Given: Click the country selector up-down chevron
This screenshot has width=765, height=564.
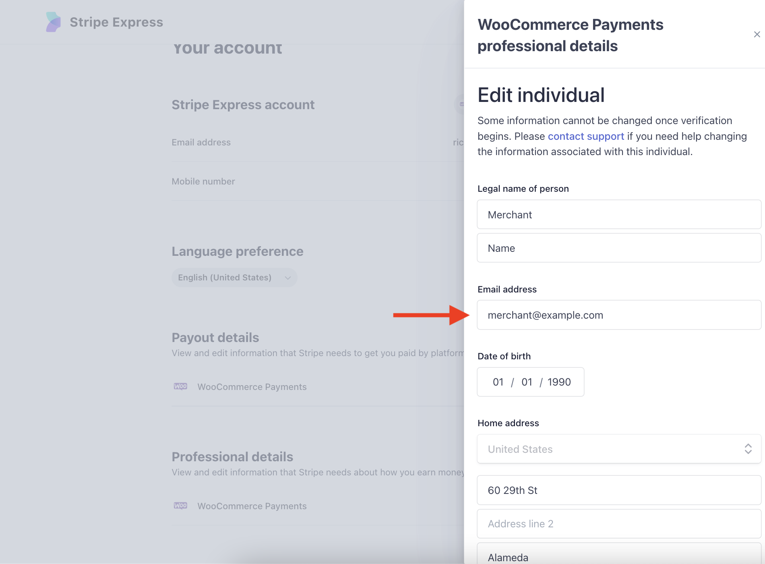Looking at the screenshot, I should (748, 449).
